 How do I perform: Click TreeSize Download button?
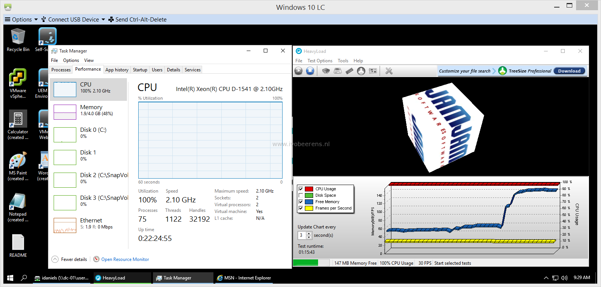point(569,71)
